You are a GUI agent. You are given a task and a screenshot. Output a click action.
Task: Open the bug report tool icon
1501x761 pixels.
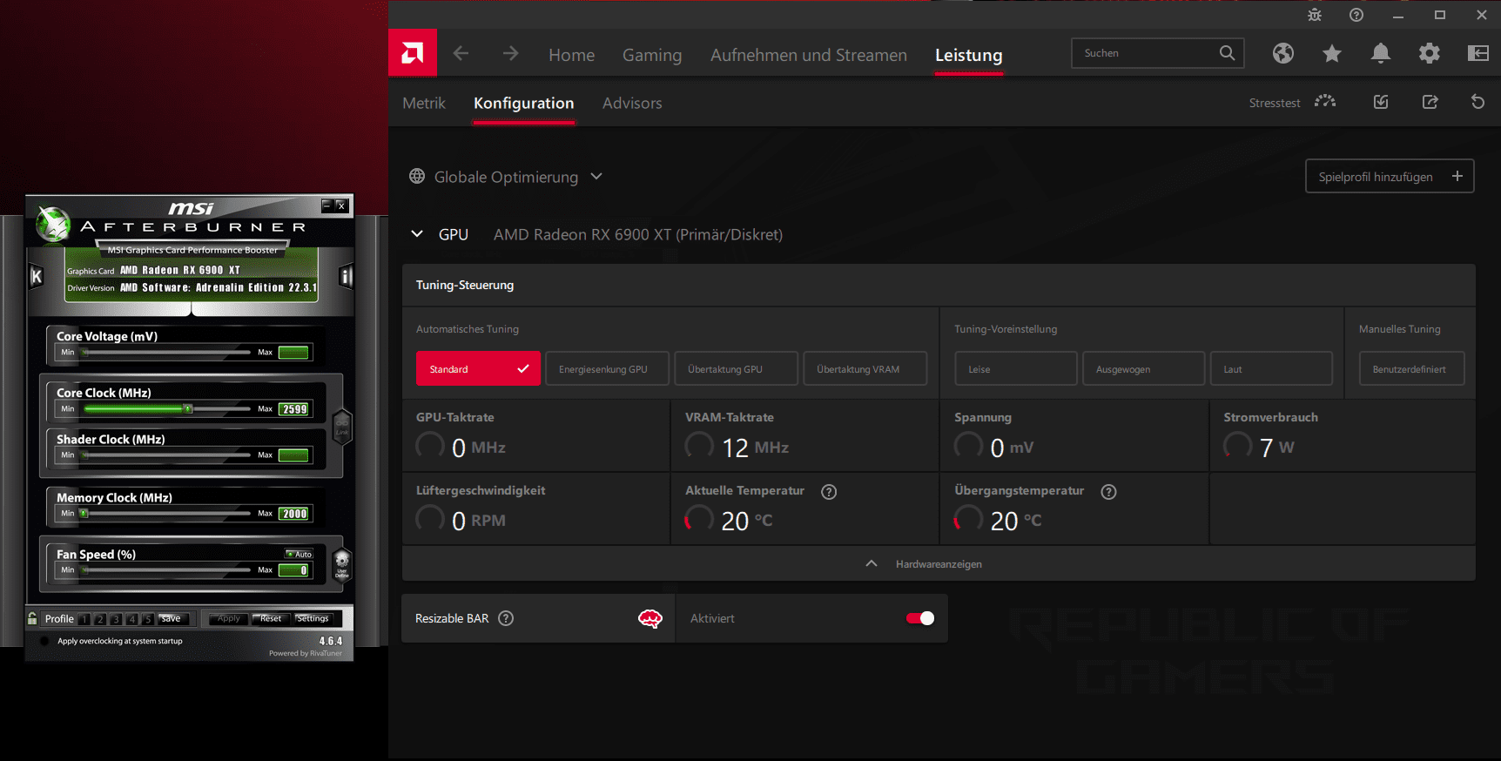(1315, 15)
